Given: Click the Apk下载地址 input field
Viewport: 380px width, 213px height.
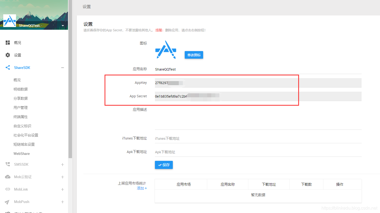Looking at the screenshot, I should pos(258,152).
